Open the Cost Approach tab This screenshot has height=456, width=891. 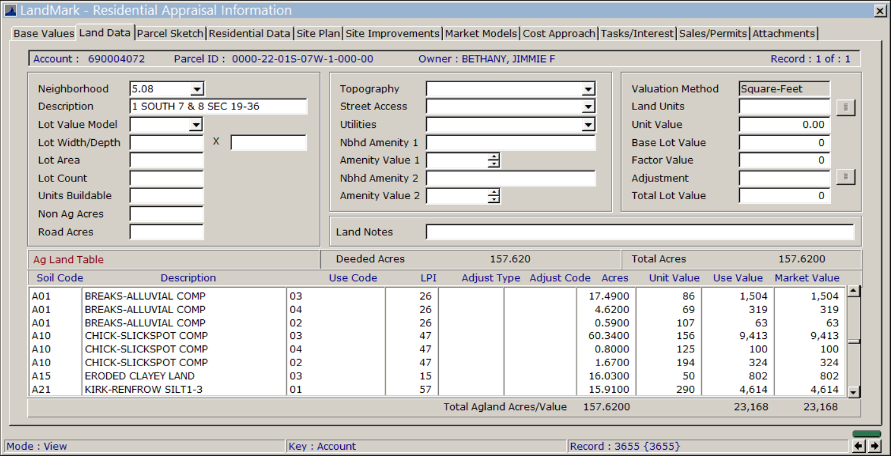(559, 34)
